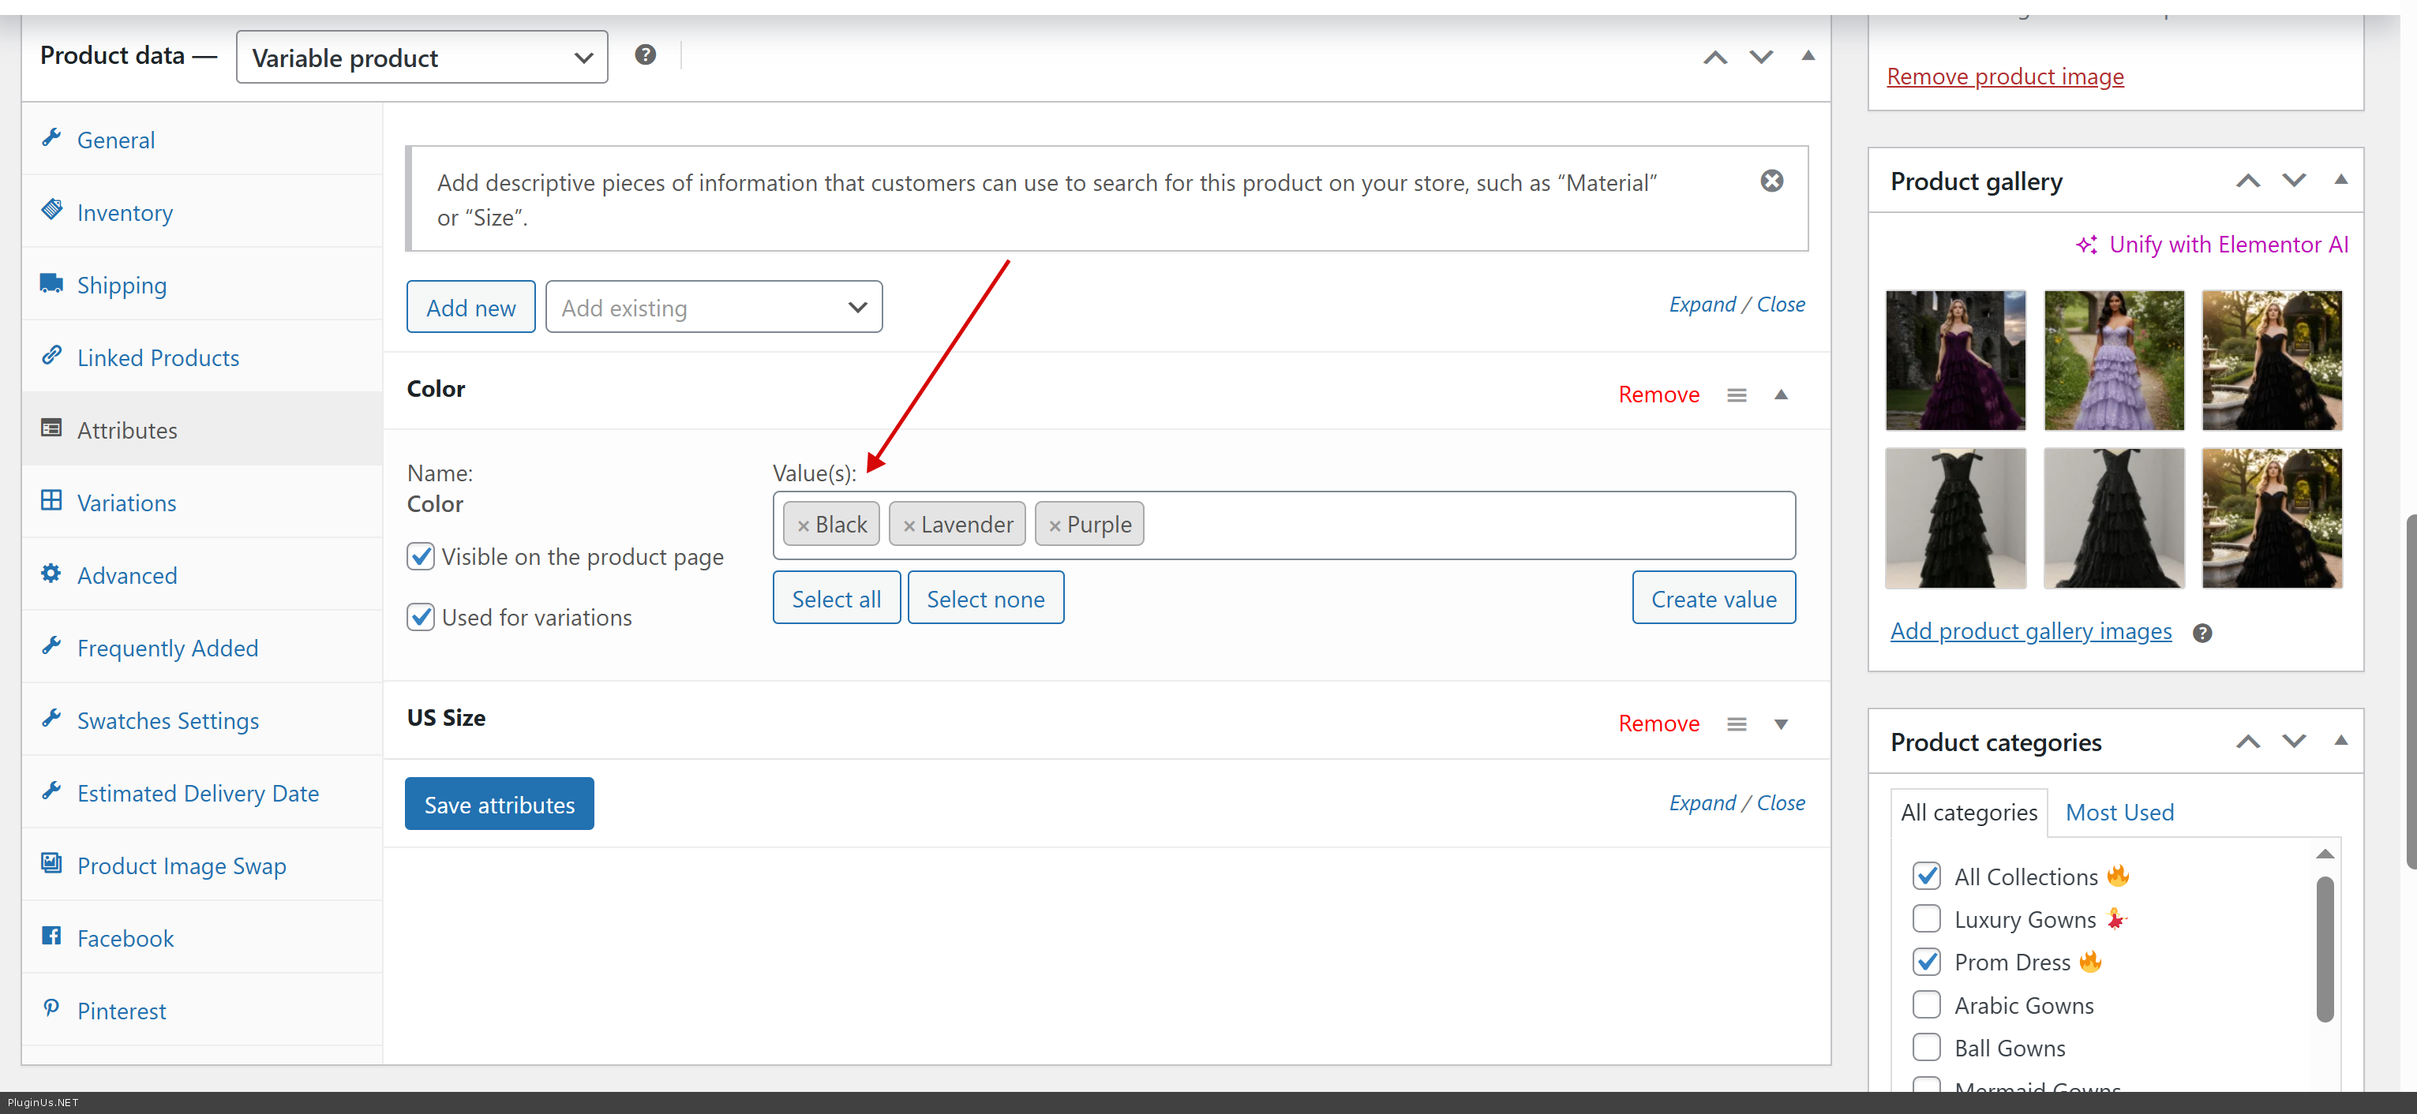The image size is (2417, 1114).
Task: Open the Variations tab
Action: (126, 503)
